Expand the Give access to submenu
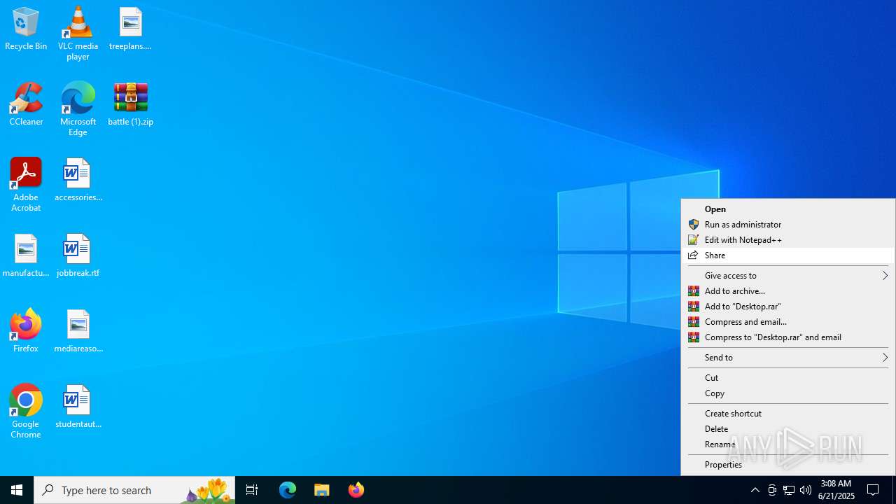The width and height of the screenshot is (896, 504). (x=788, y=276)
